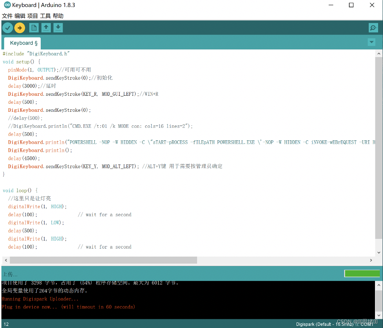Click the console scrollbar down arrow

378,315
